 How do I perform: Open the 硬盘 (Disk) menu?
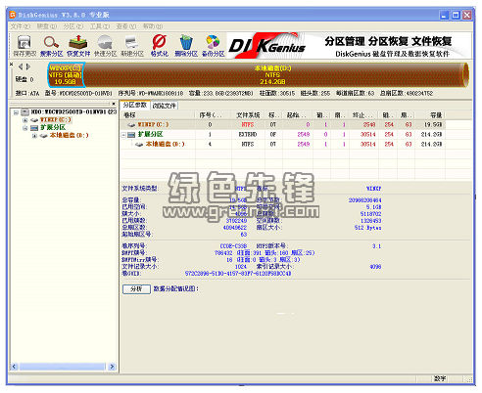click(x=47, y=26)
